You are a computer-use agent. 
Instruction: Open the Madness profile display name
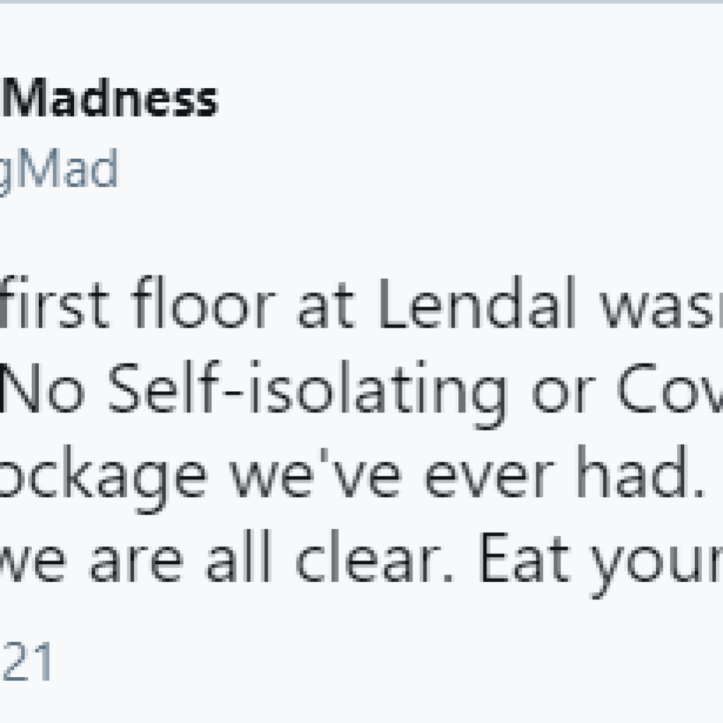[111, 97]
